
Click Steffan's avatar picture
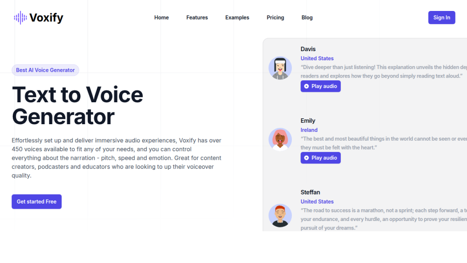tap(280, 215)
